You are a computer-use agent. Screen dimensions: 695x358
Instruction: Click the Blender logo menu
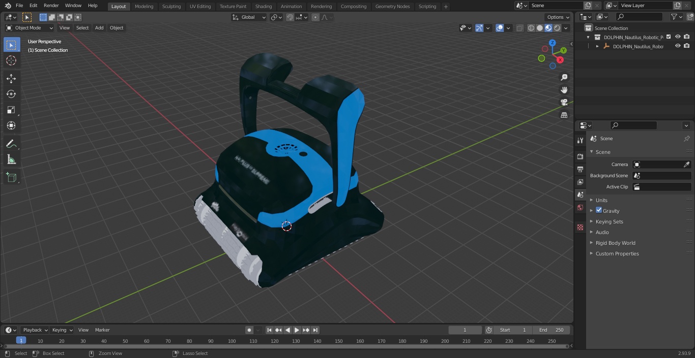click(8, 6)
